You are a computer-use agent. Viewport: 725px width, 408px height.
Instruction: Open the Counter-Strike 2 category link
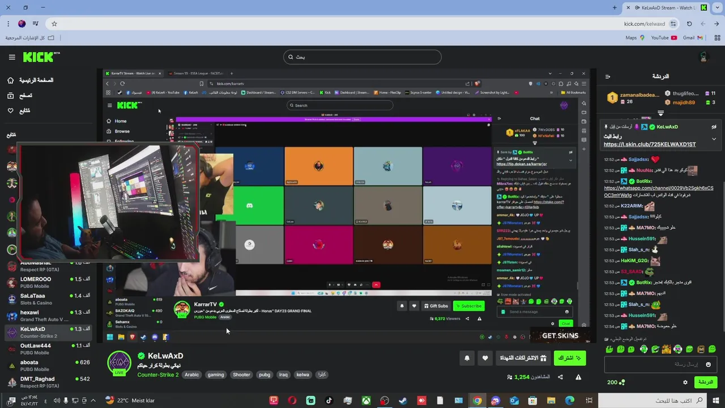click(158, 375)
